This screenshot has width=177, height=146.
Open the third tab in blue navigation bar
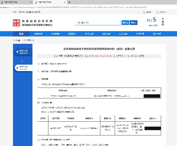[55, 34]
